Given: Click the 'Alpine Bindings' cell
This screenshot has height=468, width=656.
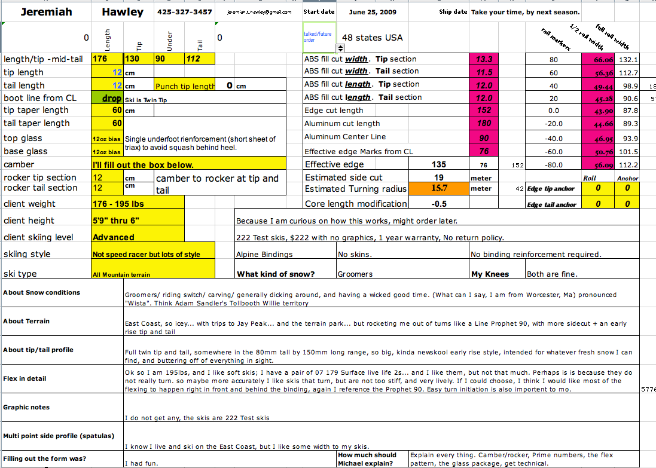Looking at the screenshot, I should [285, 254].
